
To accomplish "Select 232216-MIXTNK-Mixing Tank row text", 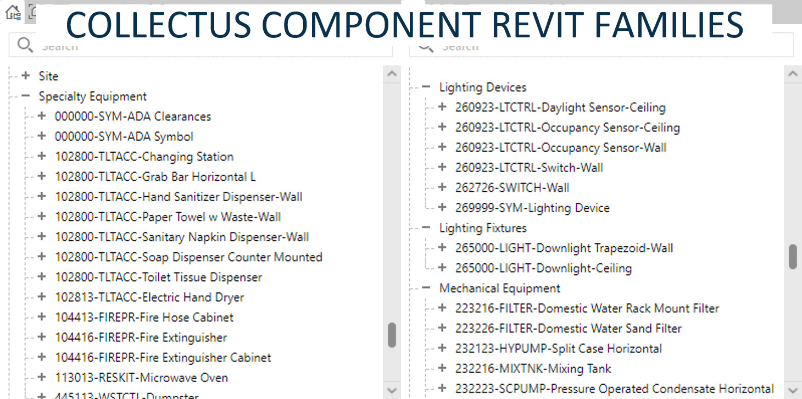I will (533, 369).
